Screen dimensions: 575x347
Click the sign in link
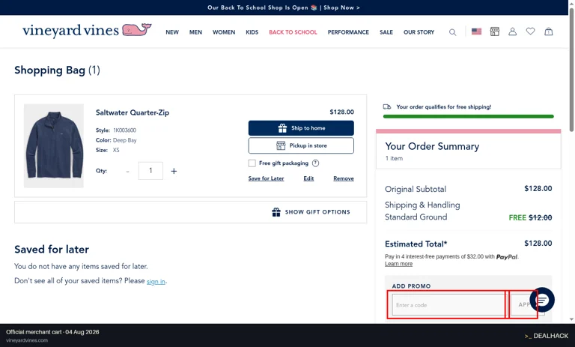pos(156,282)
